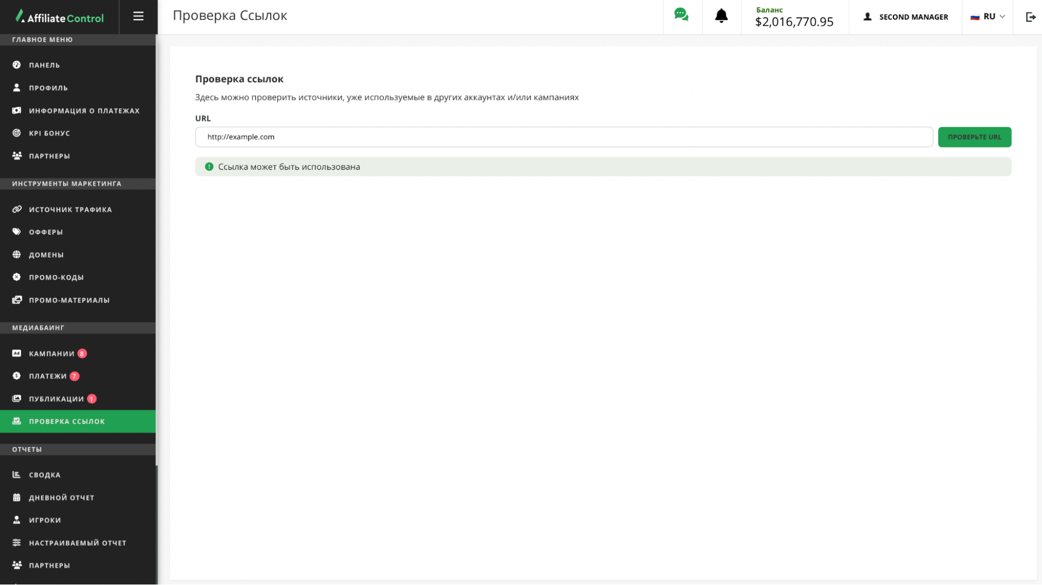Open Кампании menu item
This screenshot has width=1042, height=585.
tap(52, 354)
